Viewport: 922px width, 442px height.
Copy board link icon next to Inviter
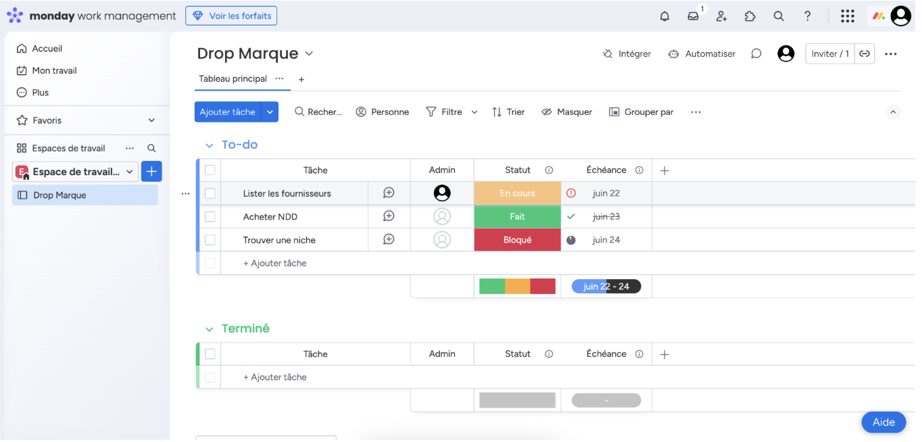[x=865, y=54]
